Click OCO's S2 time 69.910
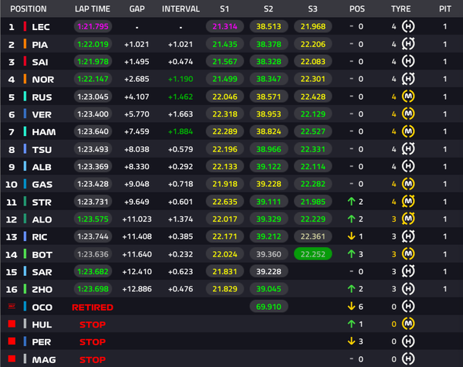This screenshot has height=367, width=463. pos(269,307)
